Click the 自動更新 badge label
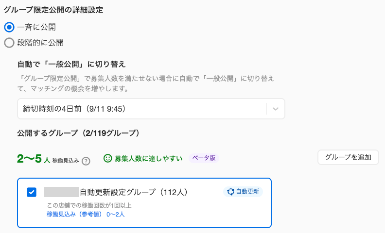The height and width of the screenshot is (233, 385). [247, 192]
